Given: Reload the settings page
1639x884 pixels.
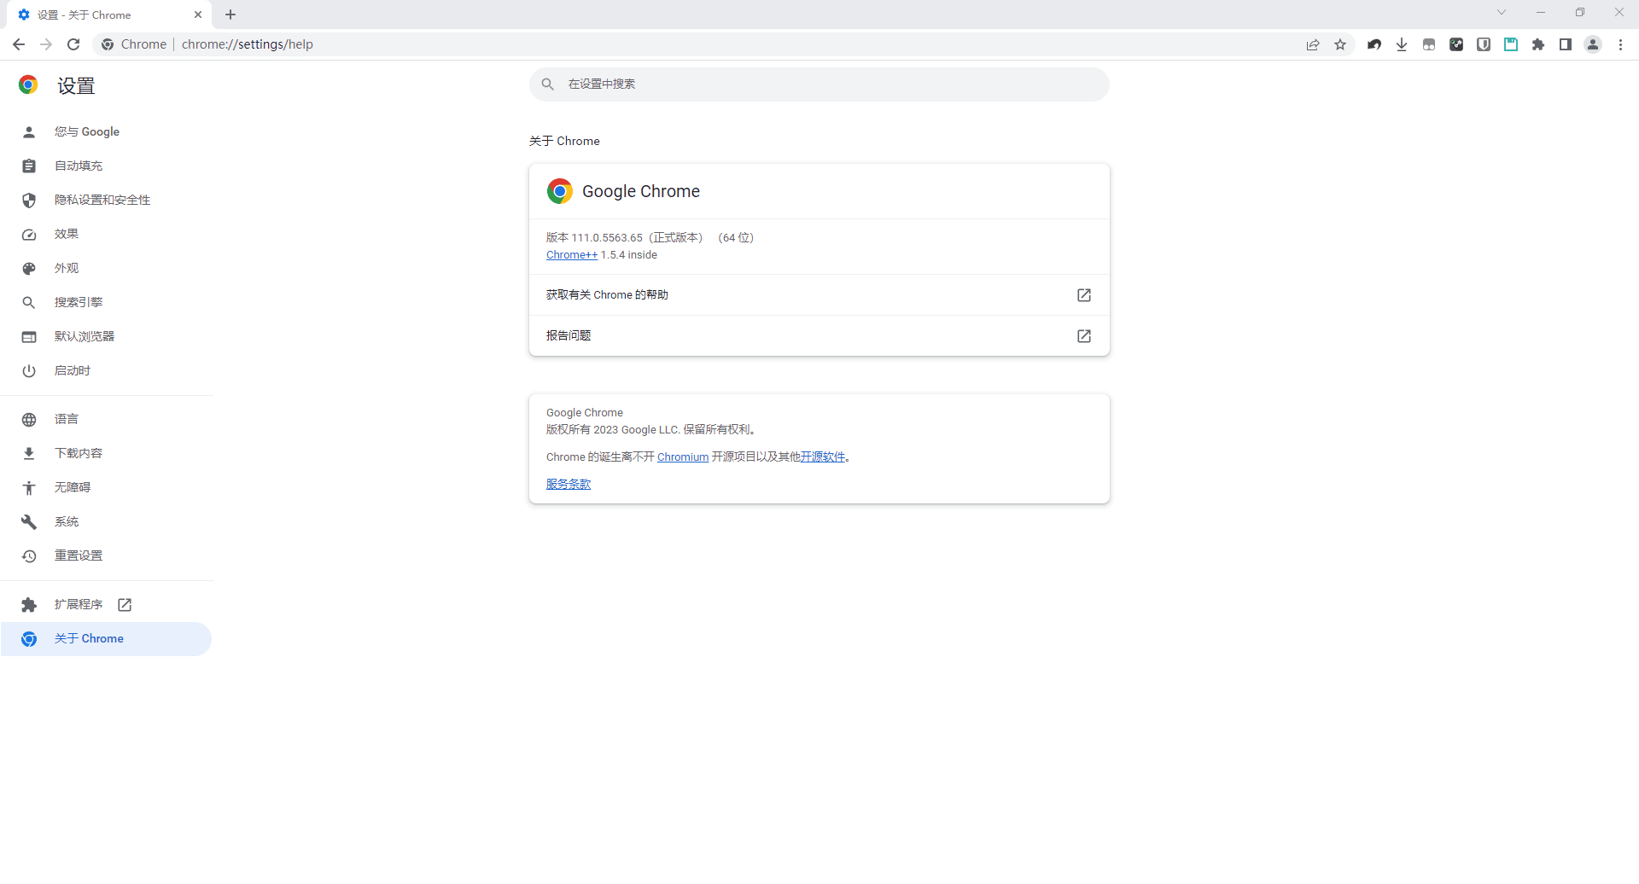Looking at the screenshot, I should coord(73,44).
